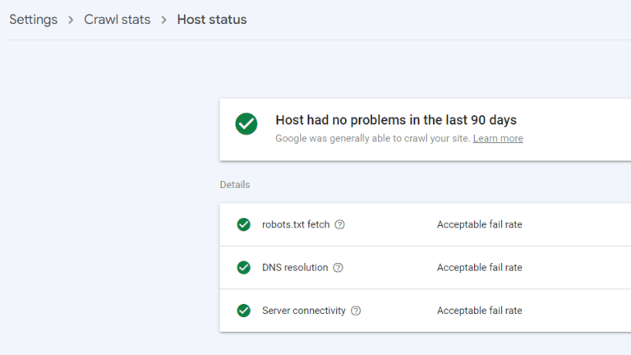The width and height of the screenshot is (631, 355).
Task: Click the robots.txt fetch green check icon
Action: tap(244, 224)
